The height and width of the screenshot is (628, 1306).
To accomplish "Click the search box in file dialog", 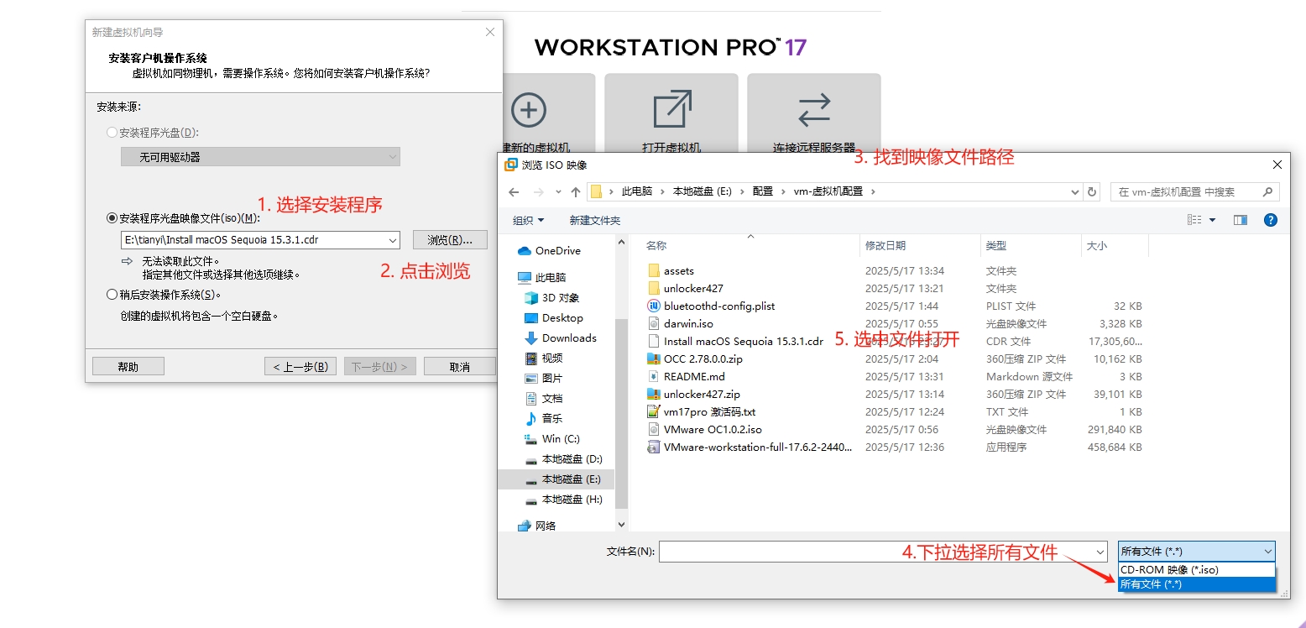I will [x=1195, y=191].
